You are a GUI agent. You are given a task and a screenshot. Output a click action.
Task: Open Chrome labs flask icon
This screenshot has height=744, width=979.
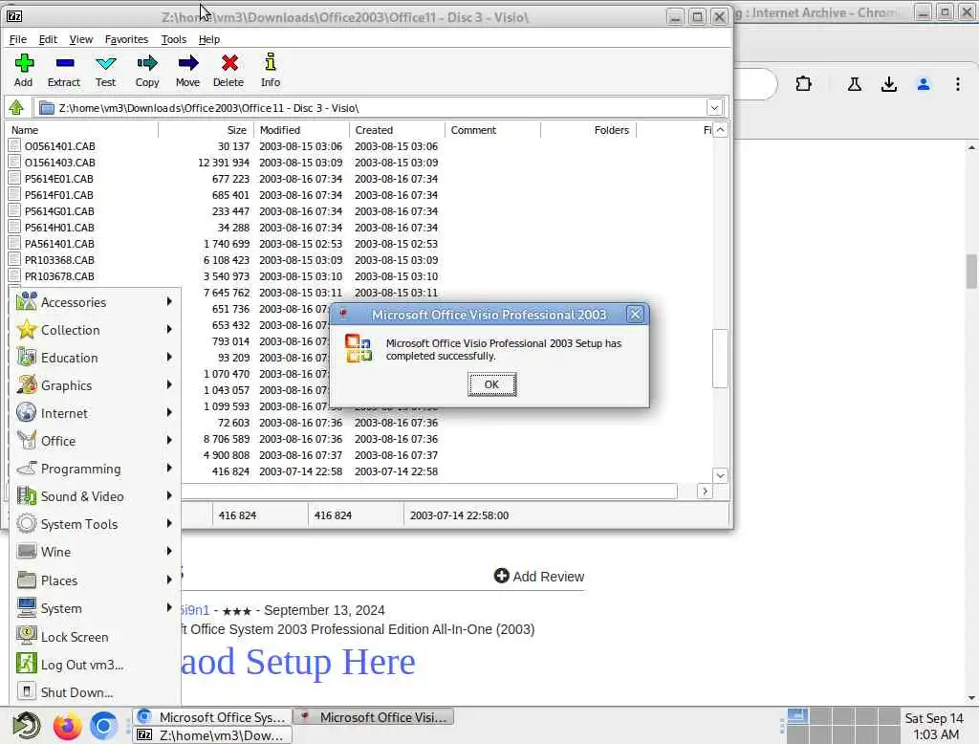click(x=854, y=84)
